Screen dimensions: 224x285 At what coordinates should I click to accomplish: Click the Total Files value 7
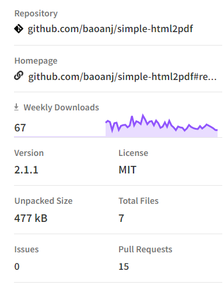click(121, 218)
